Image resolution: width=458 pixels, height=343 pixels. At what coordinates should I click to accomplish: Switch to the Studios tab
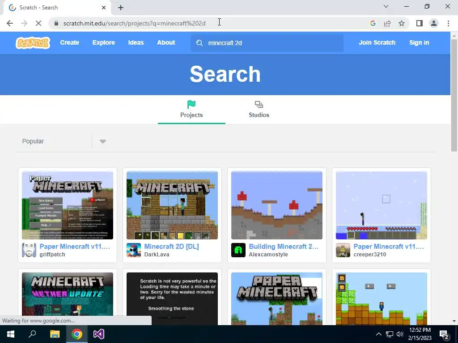point(259,110)
